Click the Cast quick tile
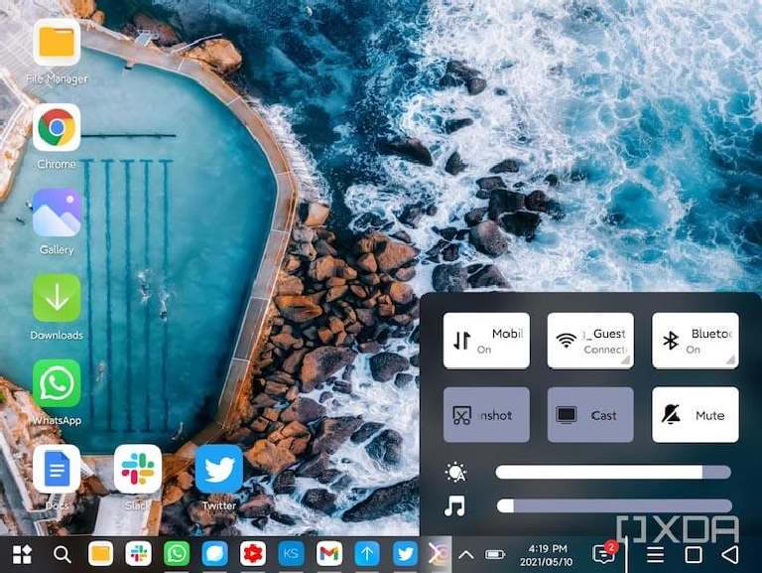Screen dimensions: 762x573 [590, 415]
